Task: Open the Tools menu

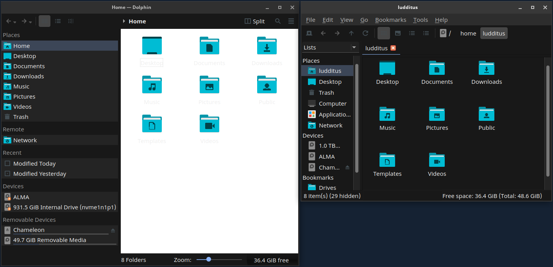Action: point(421,20)
